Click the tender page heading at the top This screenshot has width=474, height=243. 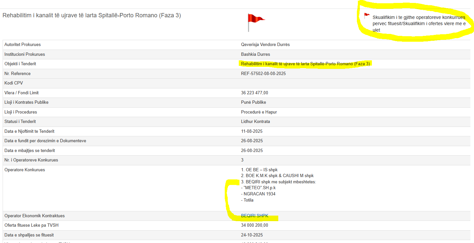coord(92,15)
